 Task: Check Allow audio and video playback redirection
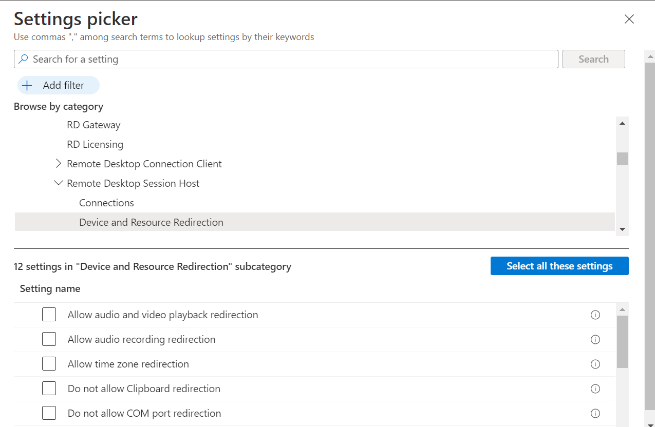point(49,315)
